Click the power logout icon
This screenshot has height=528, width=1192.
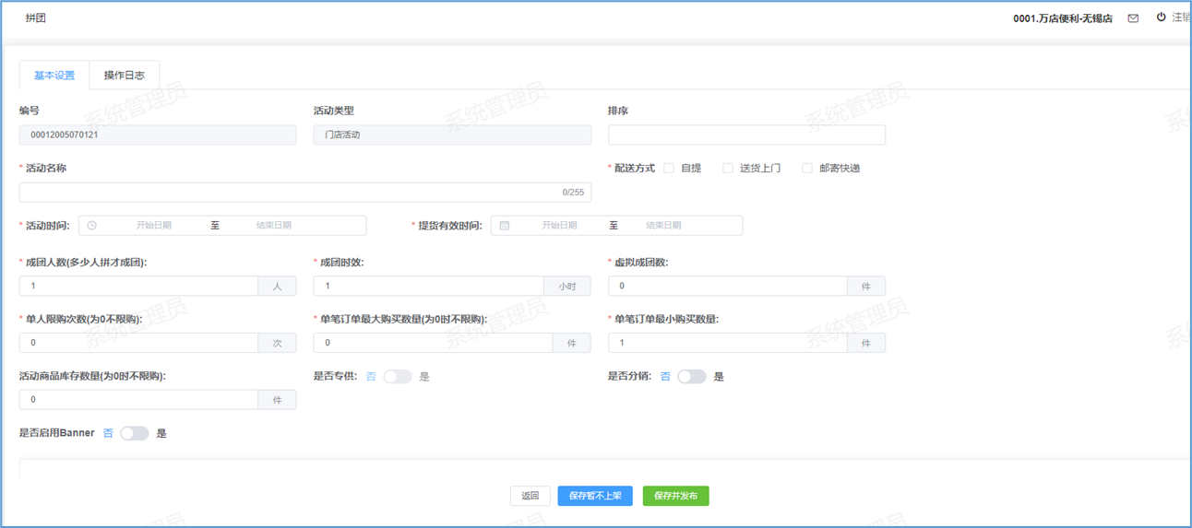coord(1161,18)
